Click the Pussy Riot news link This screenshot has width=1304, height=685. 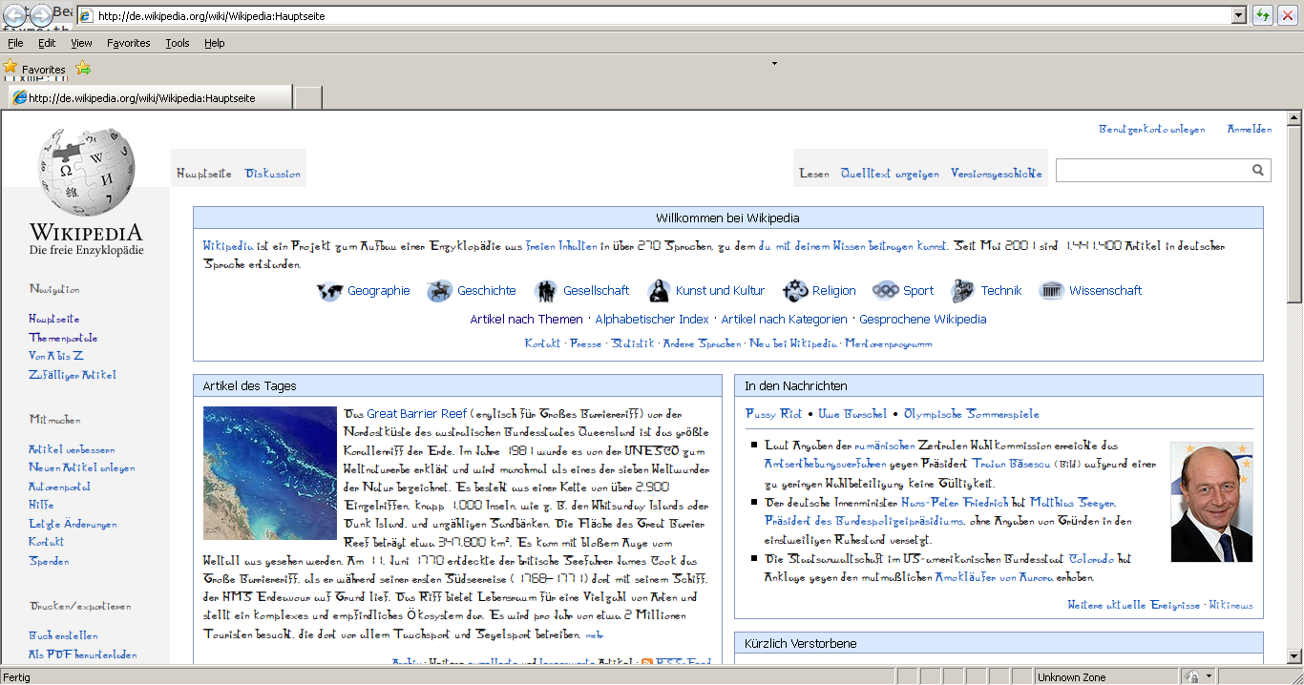773,414
